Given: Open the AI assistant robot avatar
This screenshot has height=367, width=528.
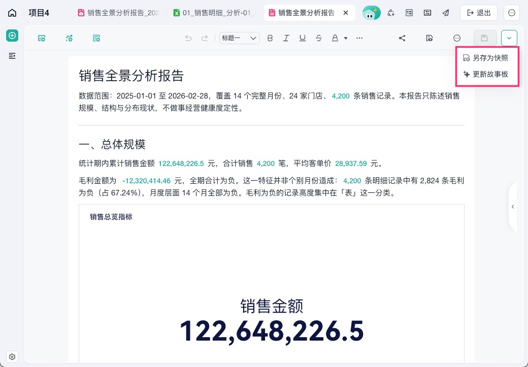Looking at the screenshot, I should tap(372, 13).
